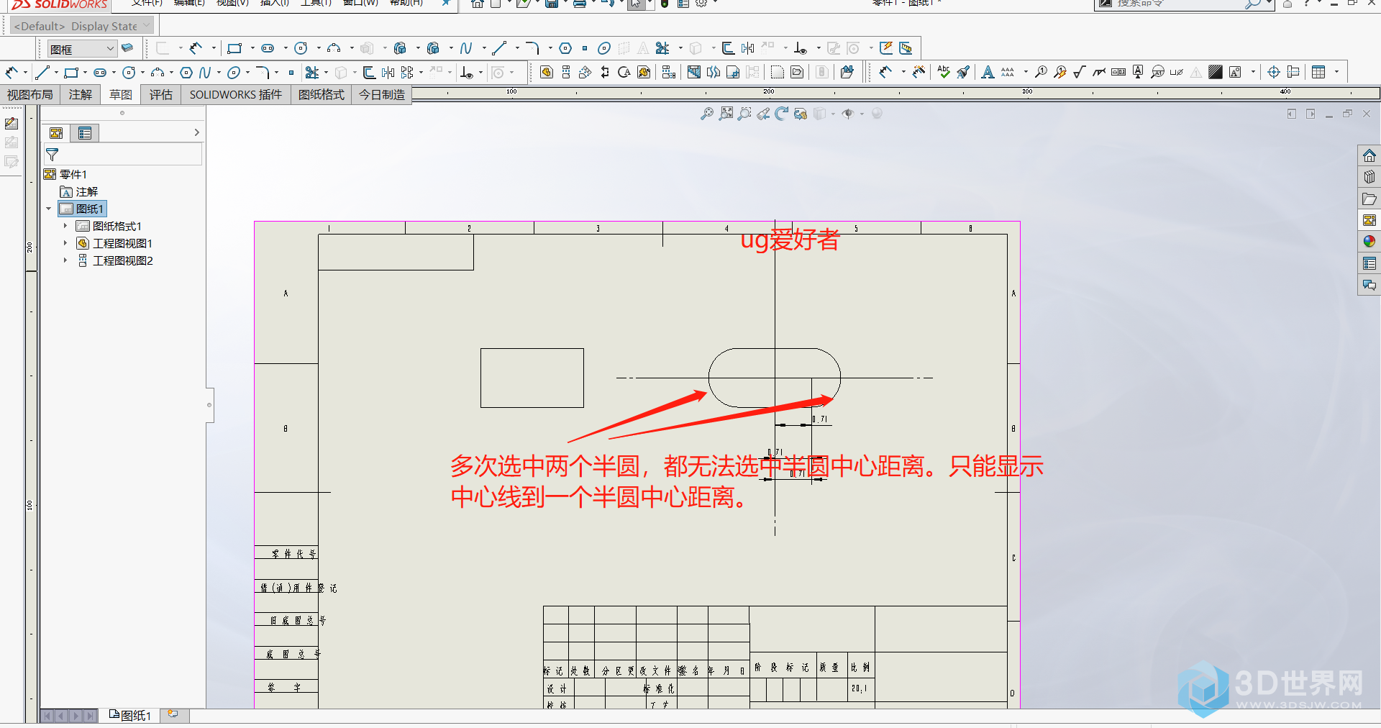Select the 图纸1 sheet tab at bottom

(129, 715)
